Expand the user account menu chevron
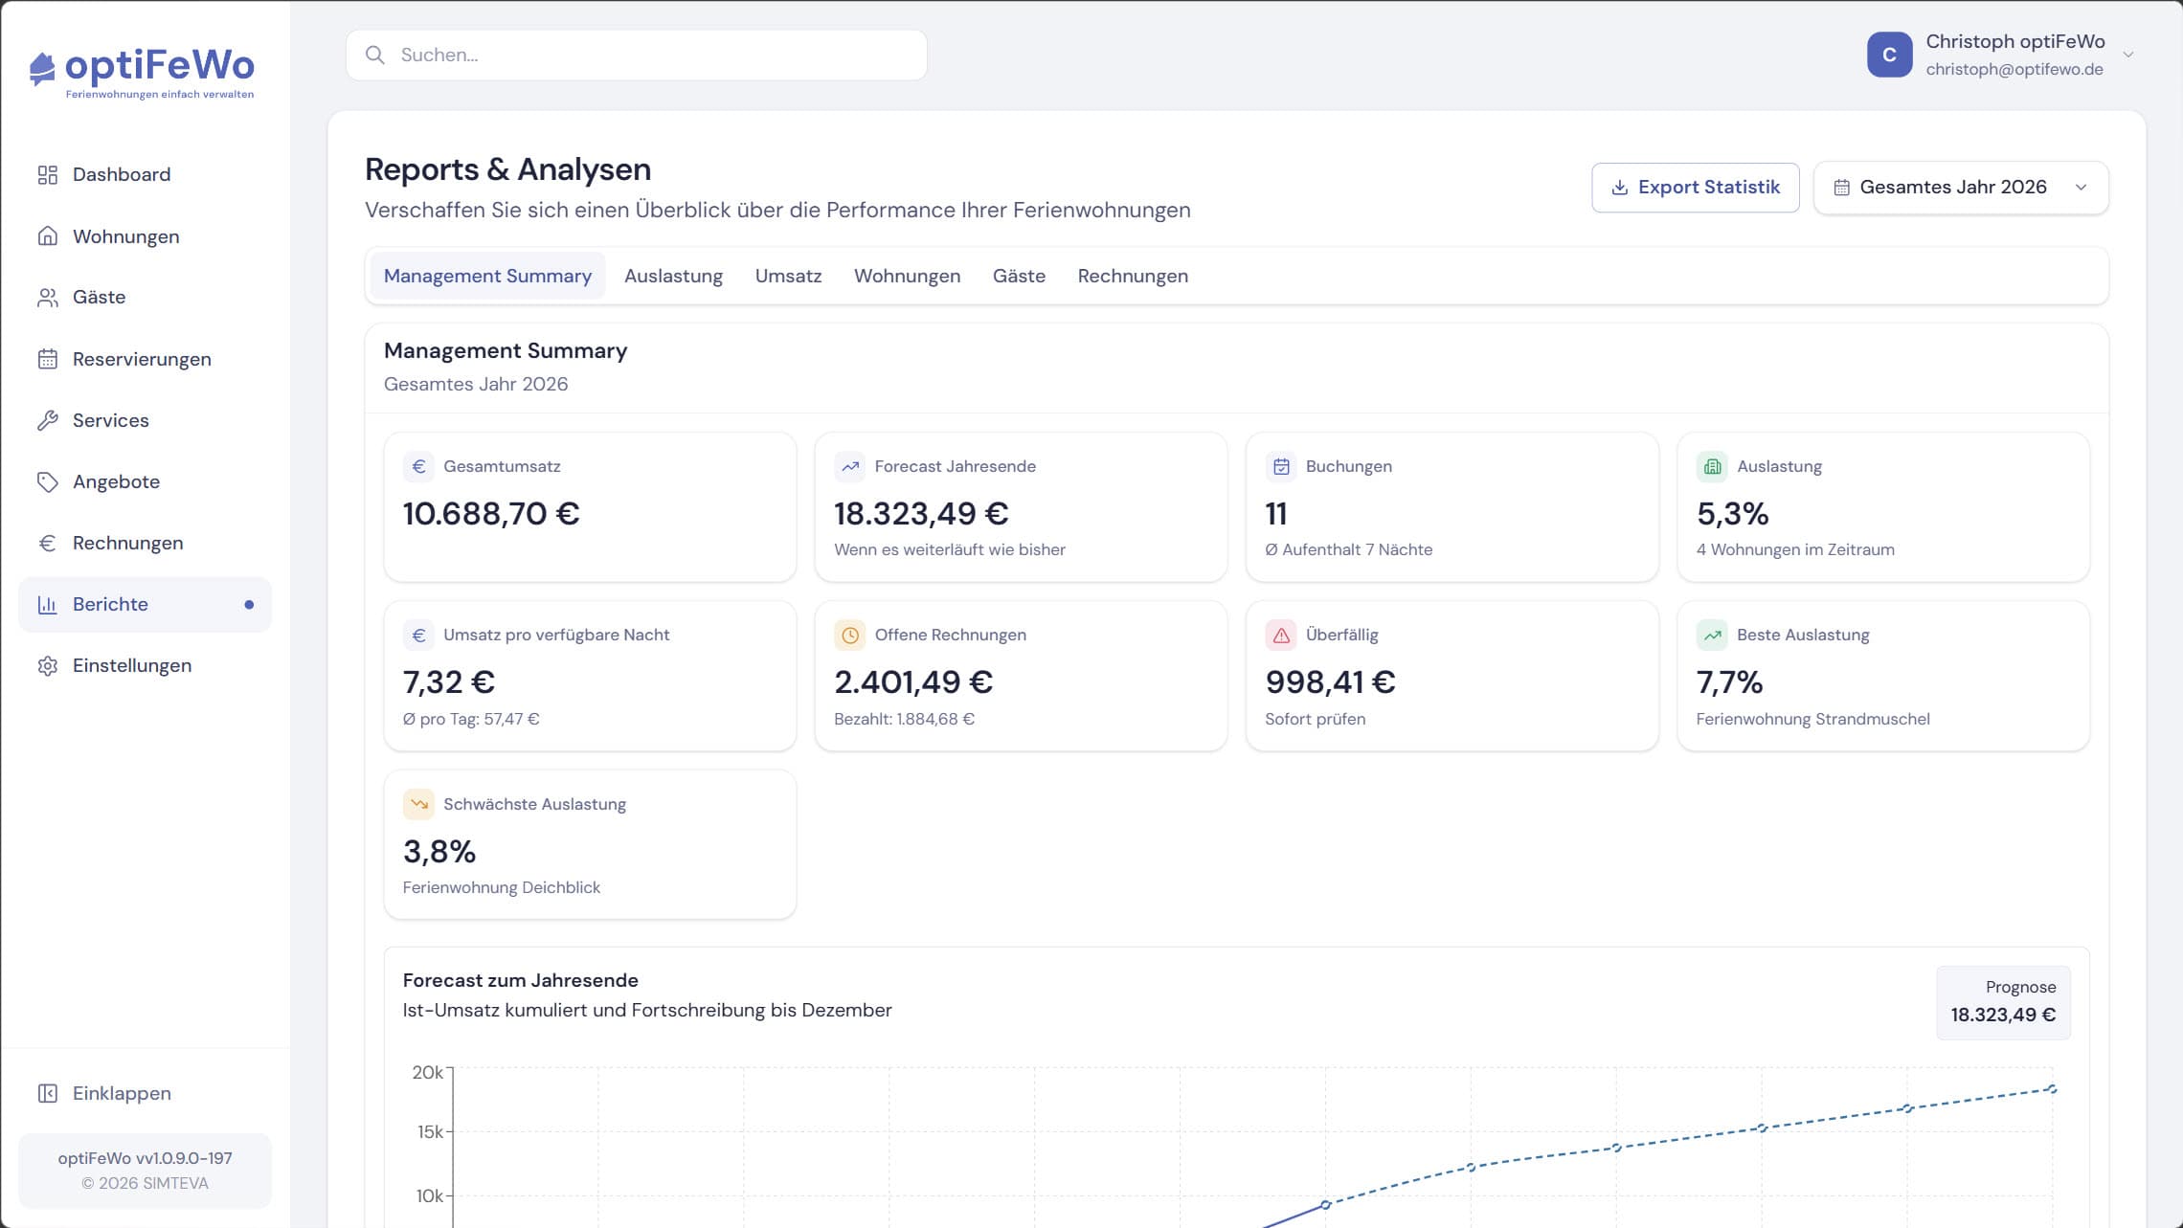Image resolution: width=2183 pixels, height=1228 pixels. tap(2128, 55)
